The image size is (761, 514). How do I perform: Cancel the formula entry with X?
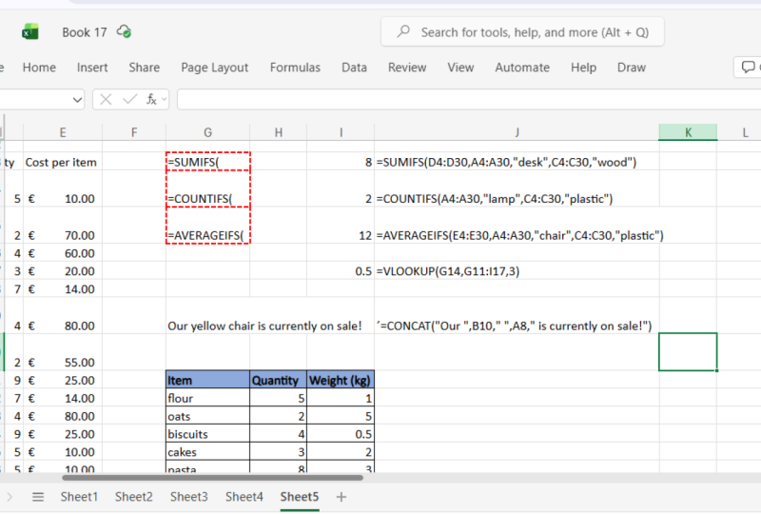pyautogui.click(x=106, y=100)
